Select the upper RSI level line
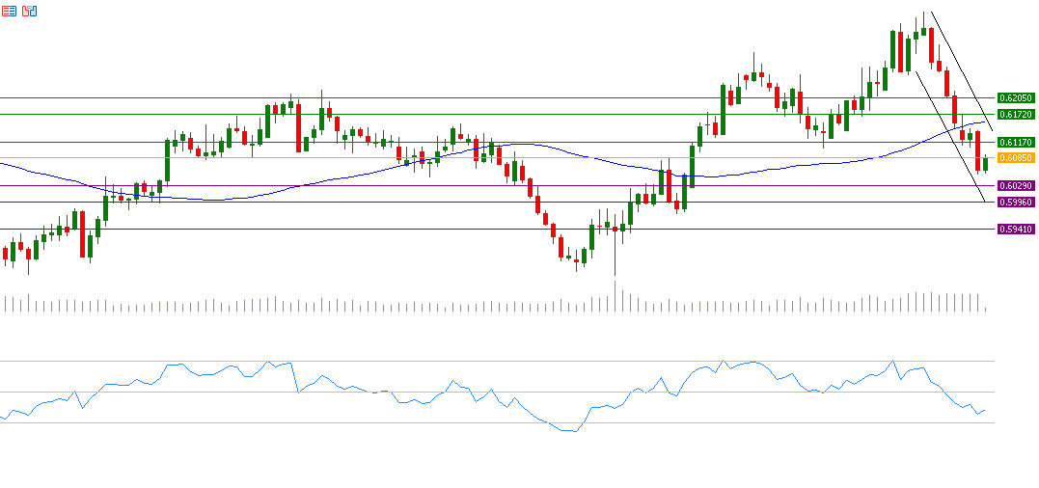This screenshot has width=1039, height=488. click(x=482, y=362)
